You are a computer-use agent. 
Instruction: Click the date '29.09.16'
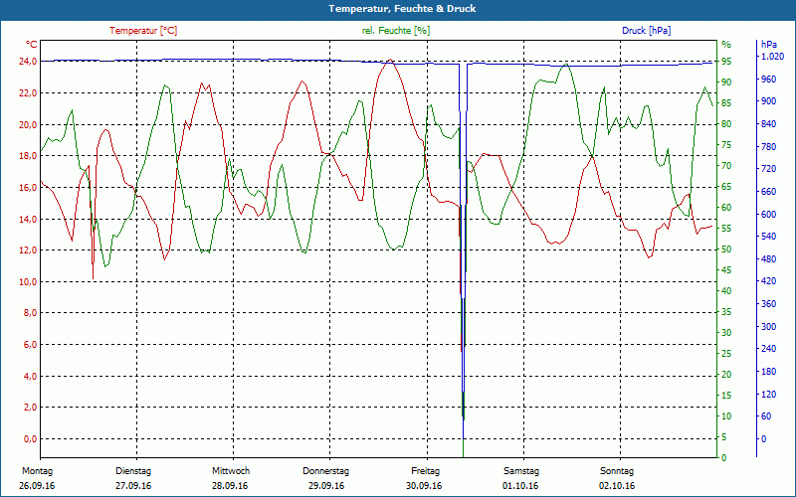(x=326, y=486)
